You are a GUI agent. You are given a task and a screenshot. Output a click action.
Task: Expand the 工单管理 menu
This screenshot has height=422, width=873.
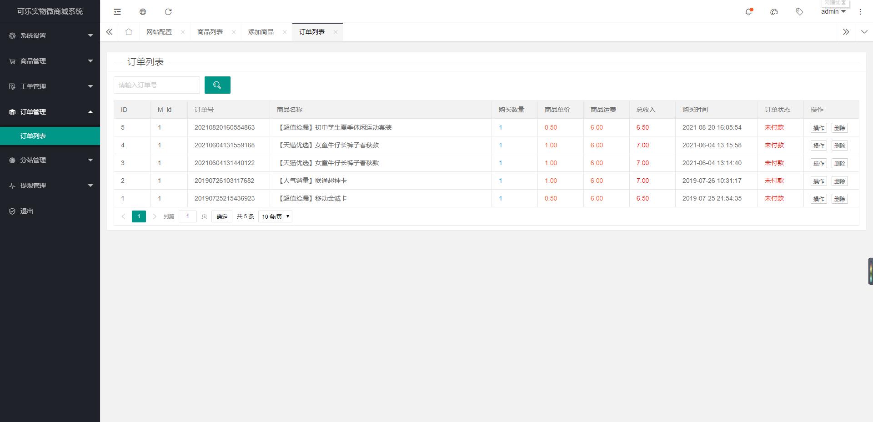click(90, 86)
